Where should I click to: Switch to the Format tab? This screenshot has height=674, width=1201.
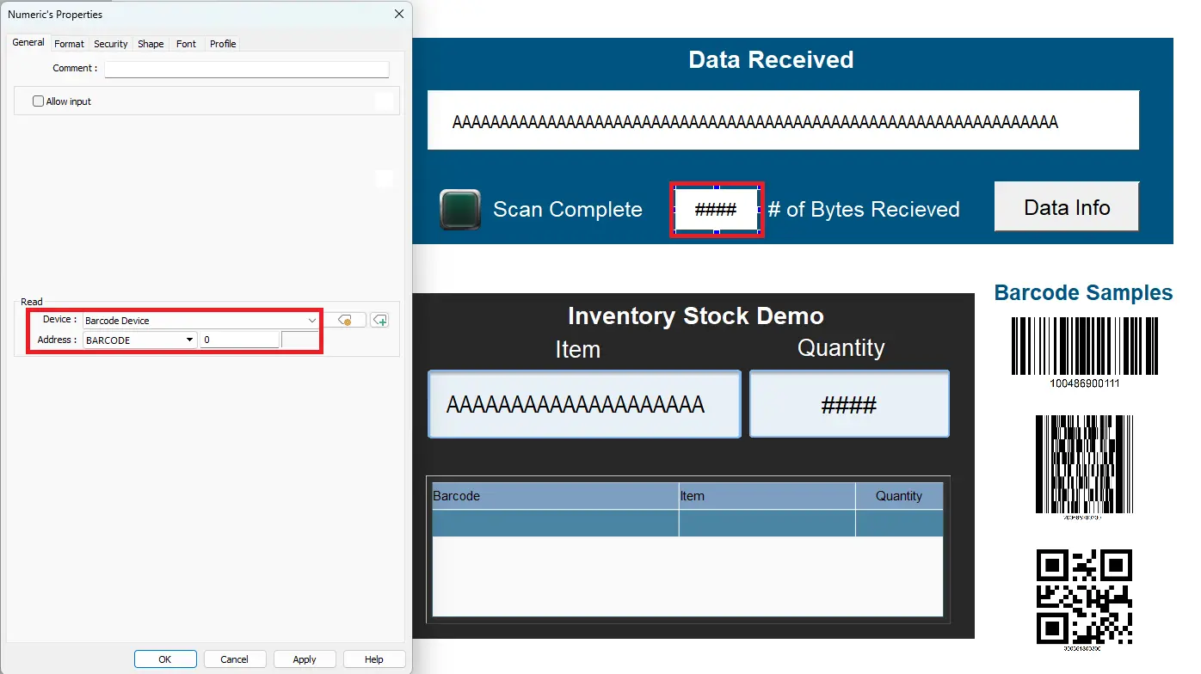[x=69, y=44]
